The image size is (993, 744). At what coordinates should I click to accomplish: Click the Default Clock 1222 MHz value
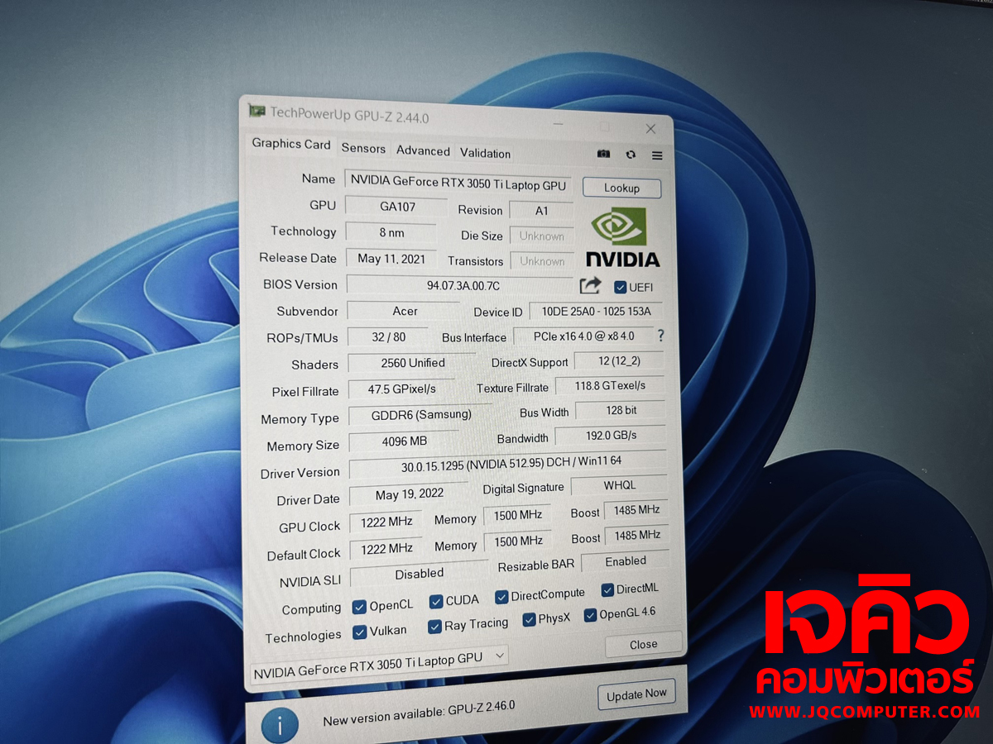click(386, 549)
